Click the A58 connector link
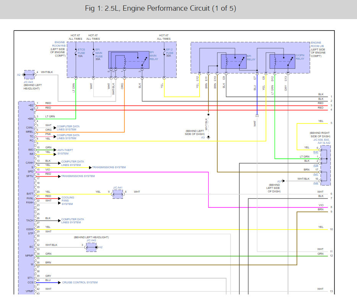Screen dimensions: 357x304 tap(316, 166)
